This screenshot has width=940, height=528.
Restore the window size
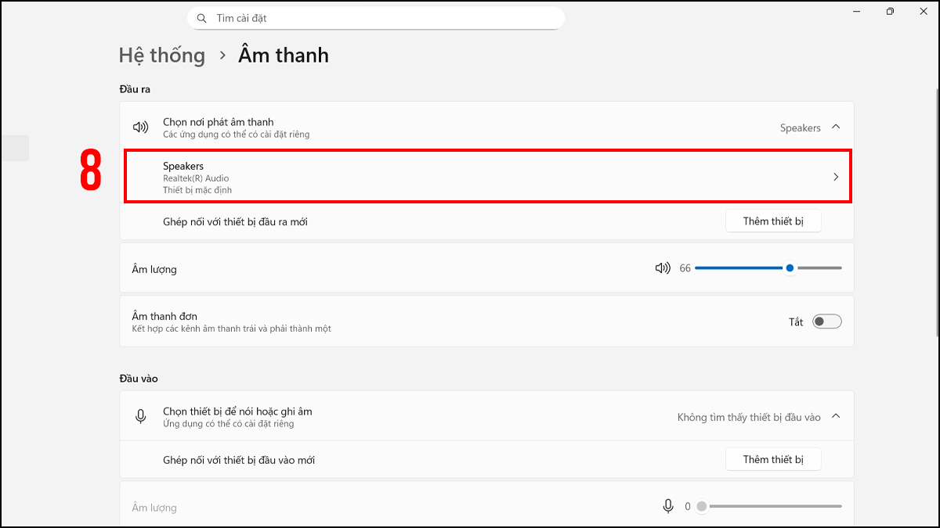click(x=890, y=12)
